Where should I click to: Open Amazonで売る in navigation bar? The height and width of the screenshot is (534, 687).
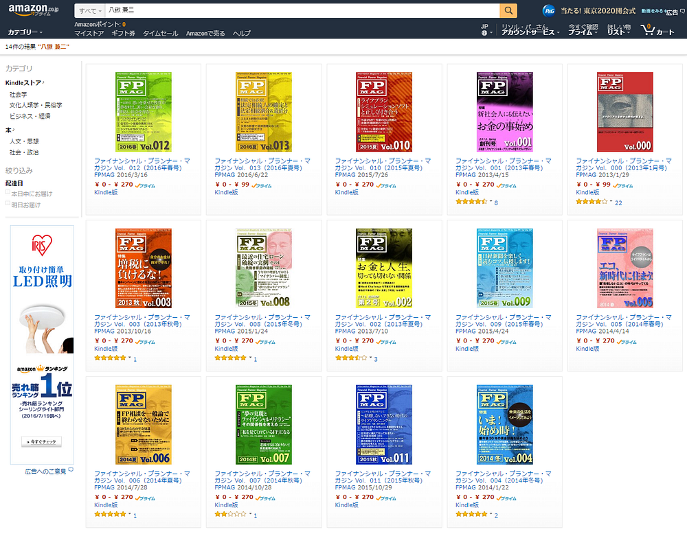click(x=205, y=33)
